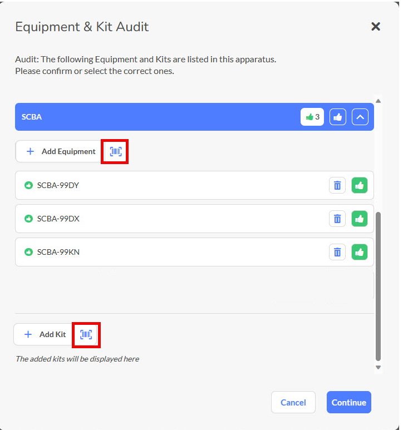The width and height of the screenshot is (403, 430).
Task: Click scrollbar up arrow
Action: [x=379, y=101]
